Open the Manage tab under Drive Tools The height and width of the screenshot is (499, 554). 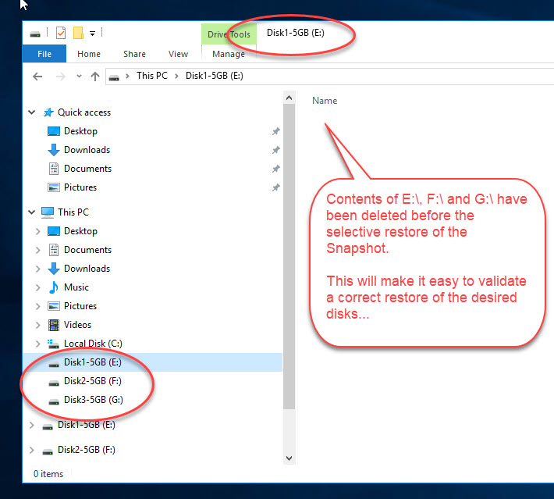pos(229,54)
